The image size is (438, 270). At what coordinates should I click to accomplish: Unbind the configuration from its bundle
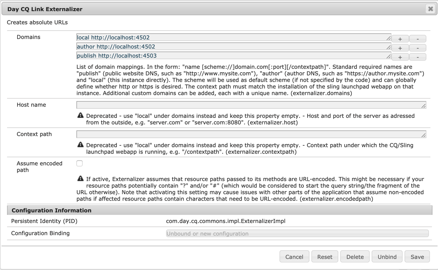tap(387, 256)
